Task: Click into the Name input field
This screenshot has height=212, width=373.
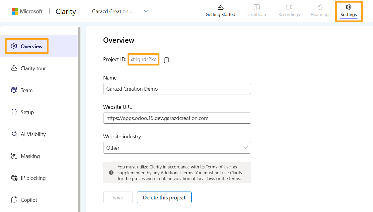Action: (x=177, y=89)
